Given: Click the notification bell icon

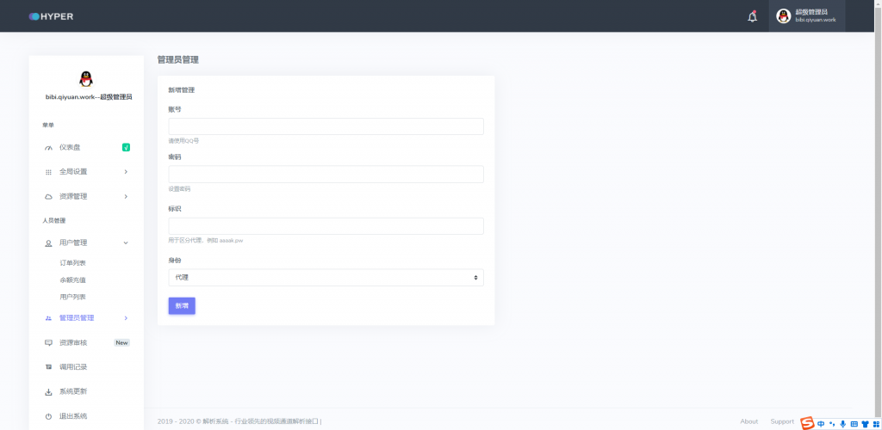Looking at the screenshot, I should coord(752,16).
